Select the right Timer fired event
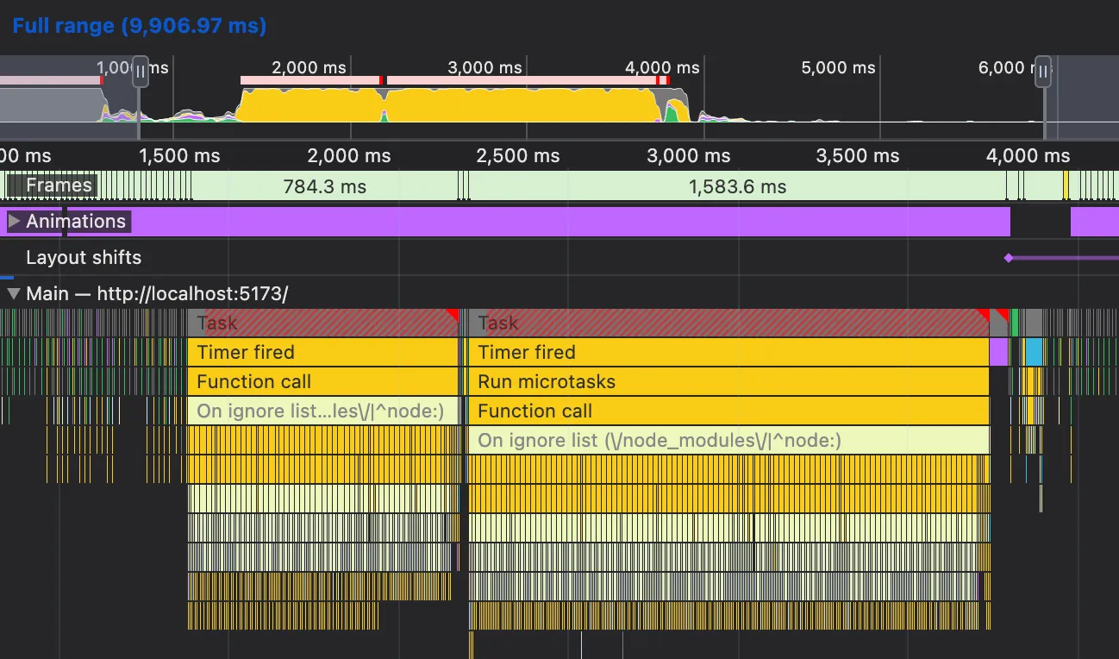The image size is (1119, 659). [x=728, y=353]
